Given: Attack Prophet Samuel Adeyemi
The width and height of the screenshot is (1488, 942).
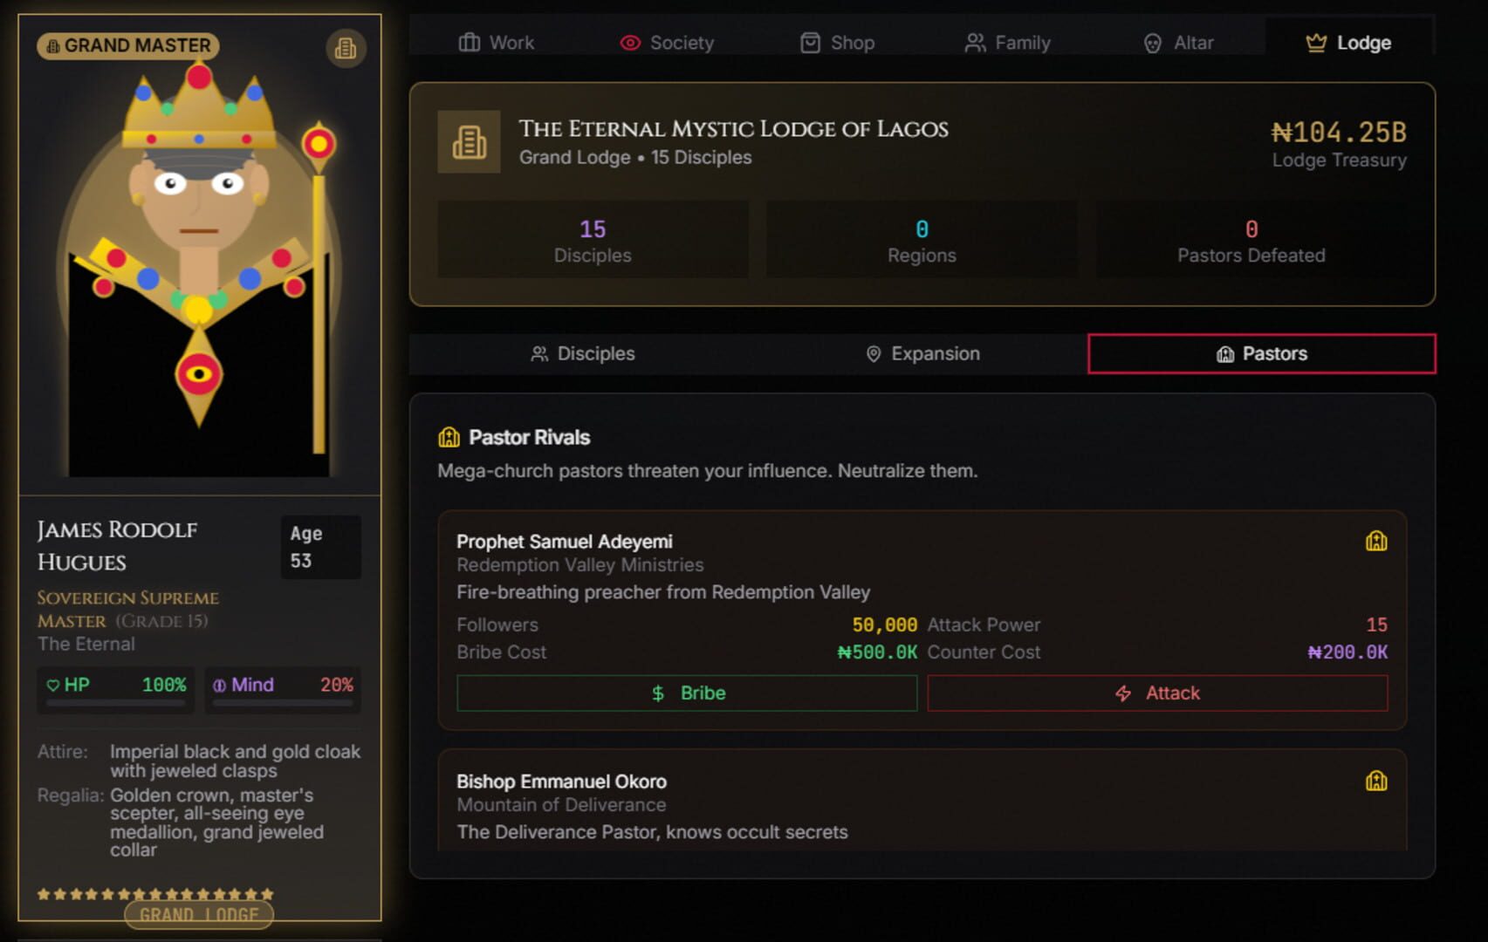Looking at the screenshot, I should (x=1157, y=693).
